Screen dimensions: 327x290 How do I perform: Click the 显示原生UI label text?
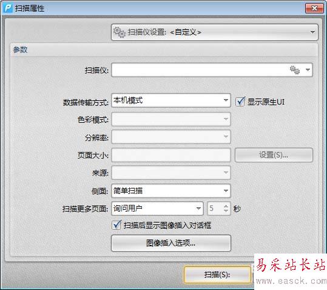266,102
